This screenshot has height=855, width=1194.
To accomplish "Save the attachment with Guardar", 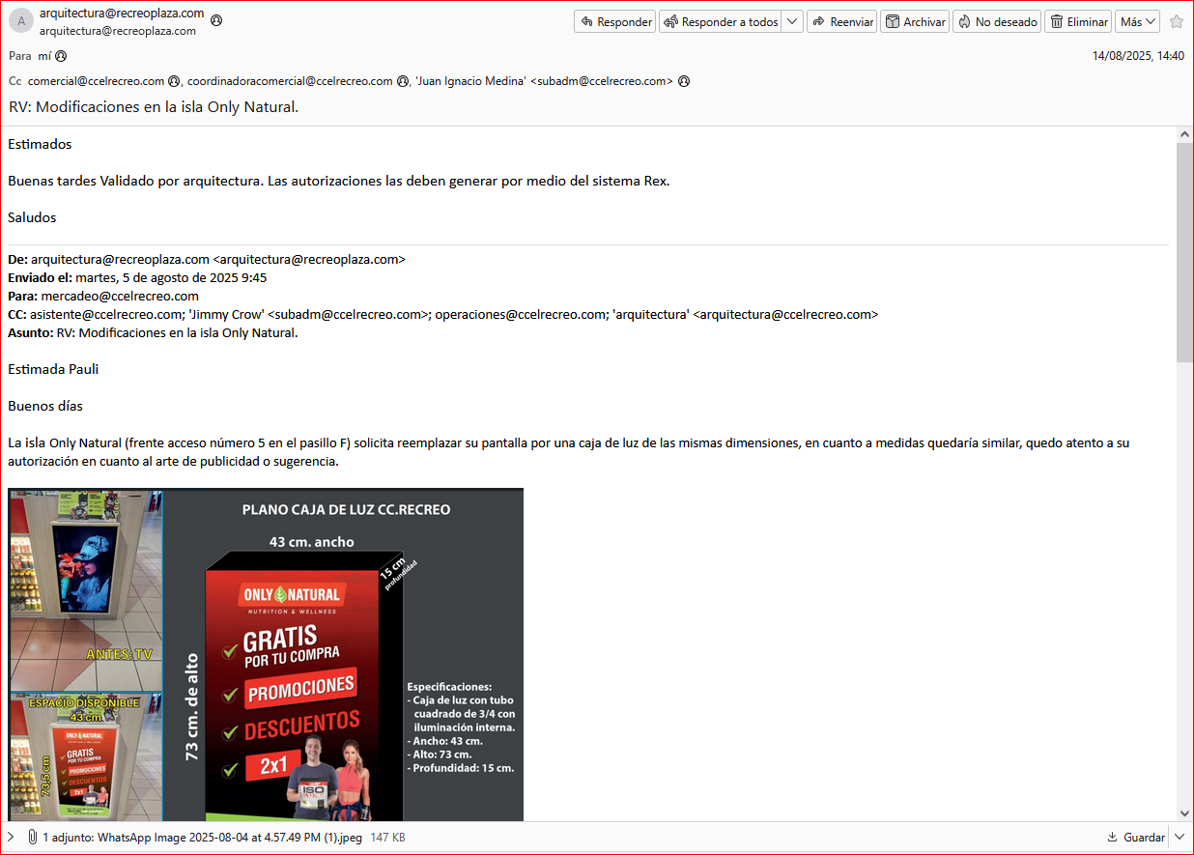I will (x=1136, y=838).
